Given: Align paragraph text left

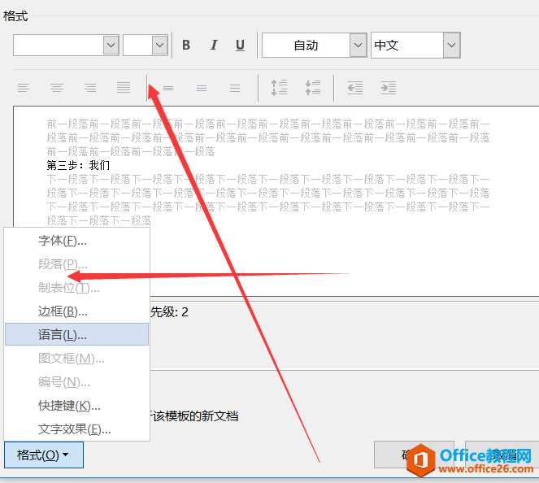Looking at the screenshot, I should coord(24,88).
